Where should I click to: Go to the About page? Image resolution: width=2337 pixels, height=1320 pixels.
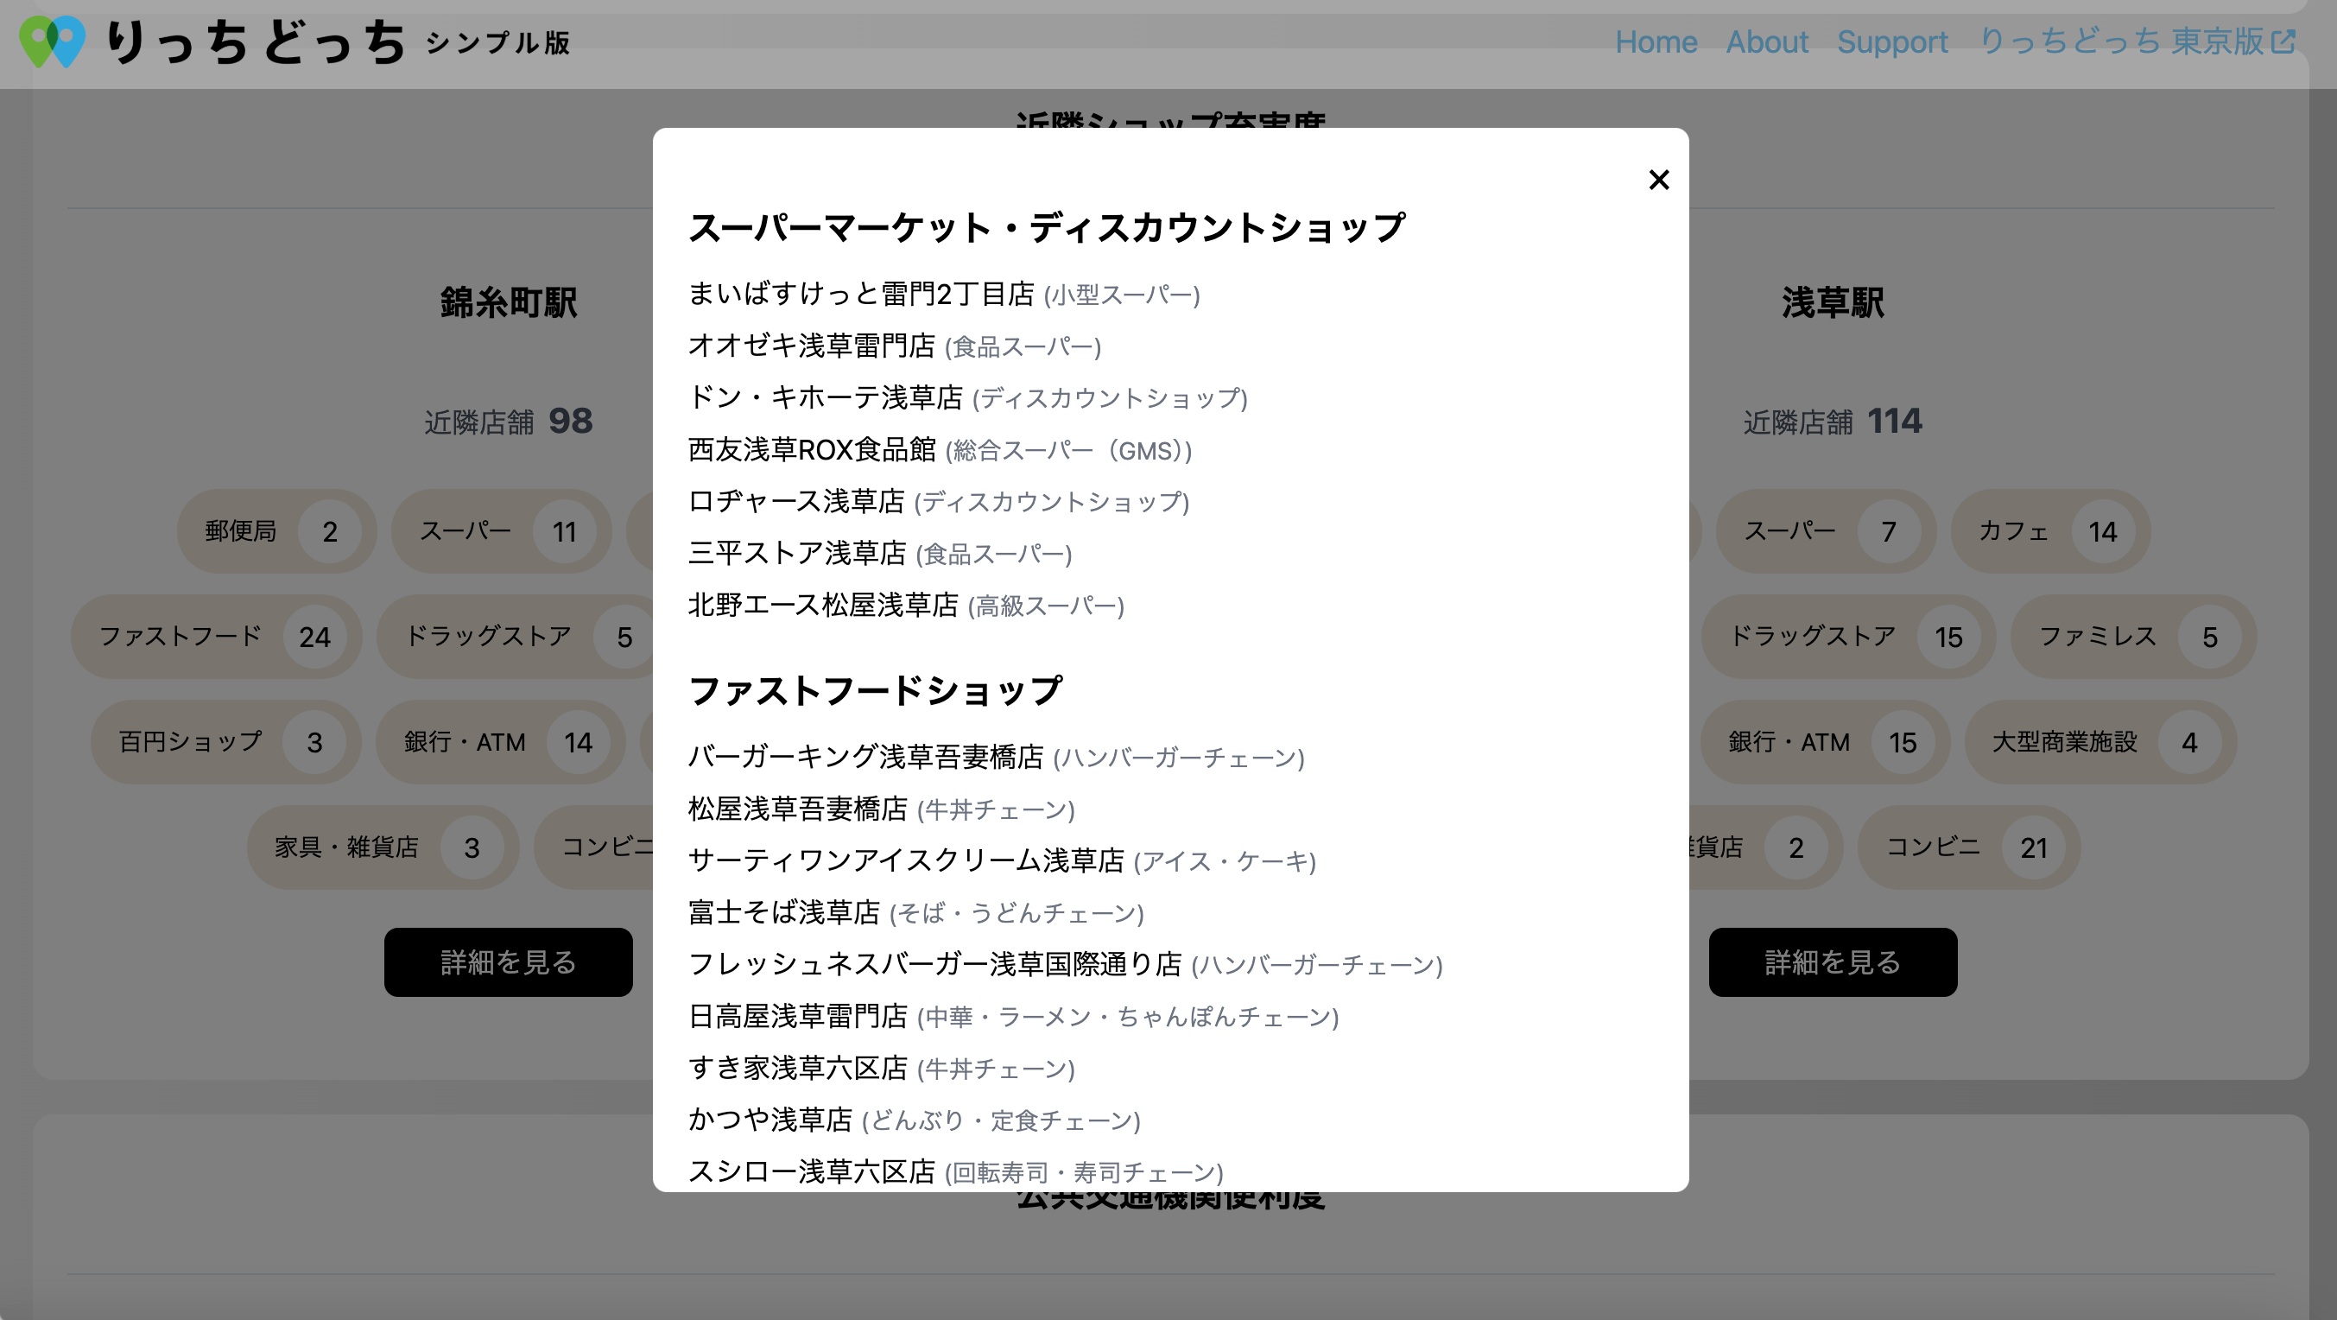[1766, 41]
